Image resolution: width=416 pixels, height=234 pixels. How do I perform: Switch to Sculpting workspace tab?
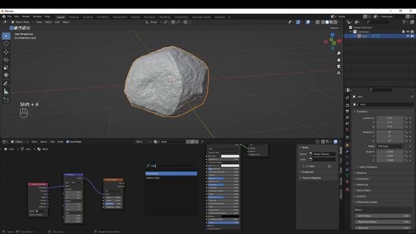88,17
